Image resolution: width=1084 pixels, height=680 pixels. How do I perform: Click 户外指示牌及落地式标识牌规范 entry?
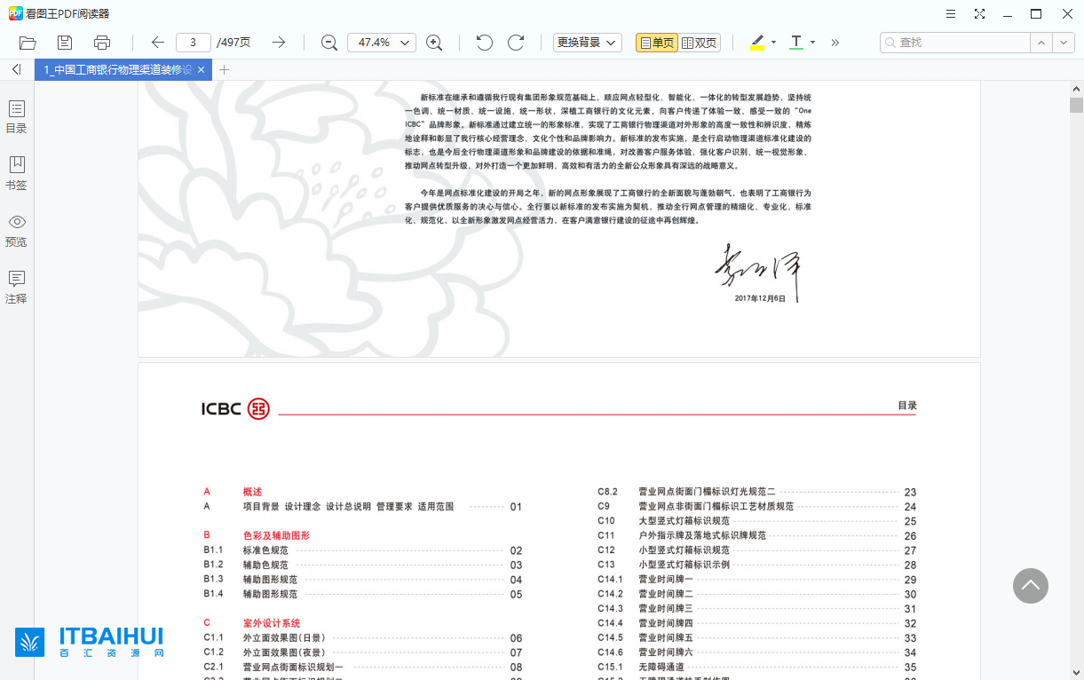(702, 536)
